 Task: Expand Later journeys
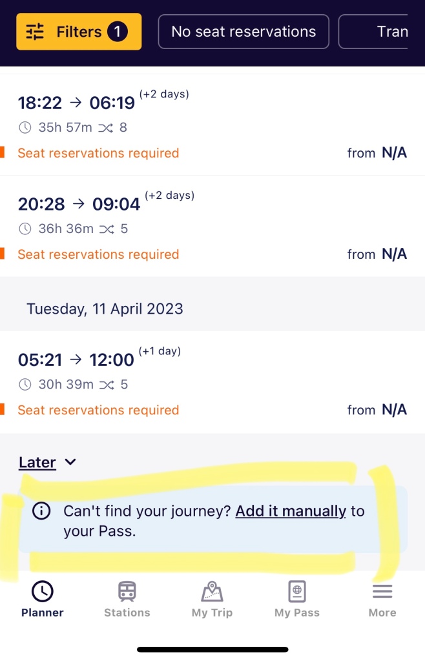(x=37, y=462)
